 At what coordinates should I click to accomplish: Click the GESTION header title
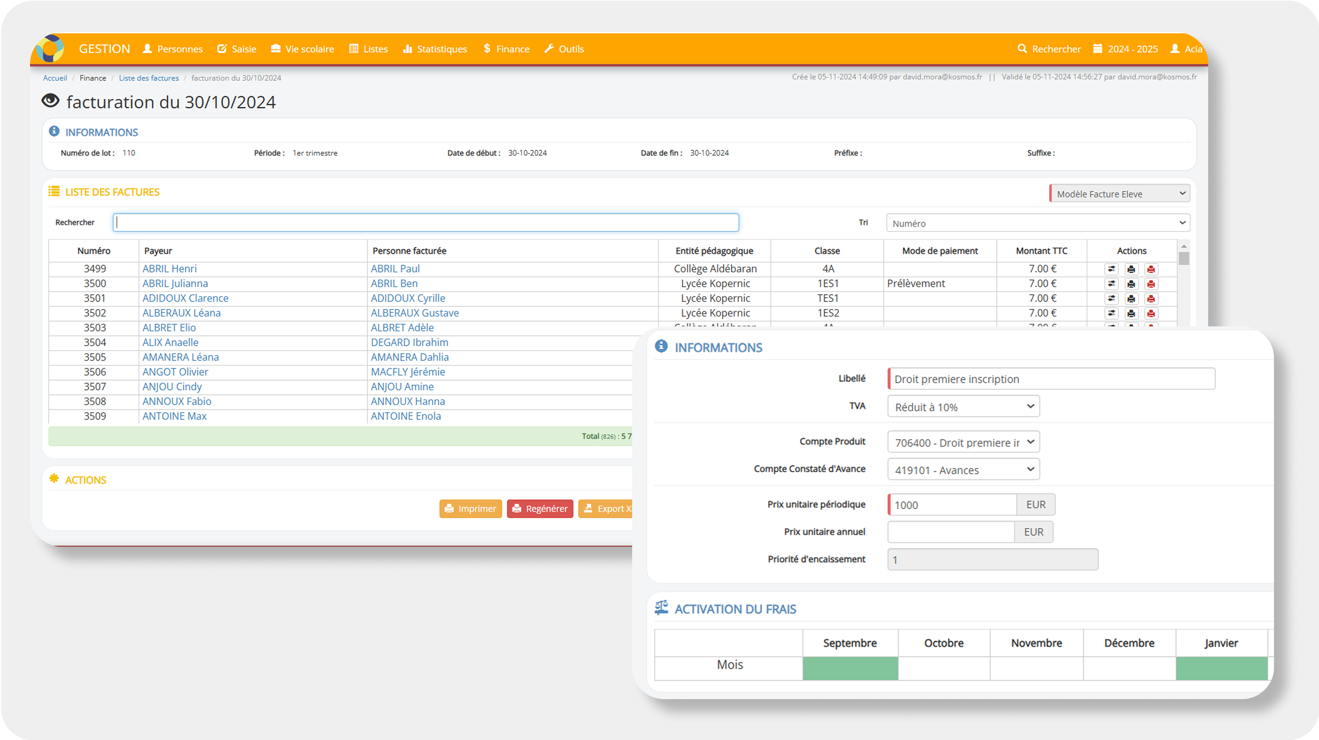coord(104,49)
